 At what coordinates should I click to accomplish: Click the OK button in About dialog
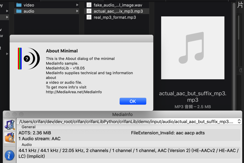[133, 101]
